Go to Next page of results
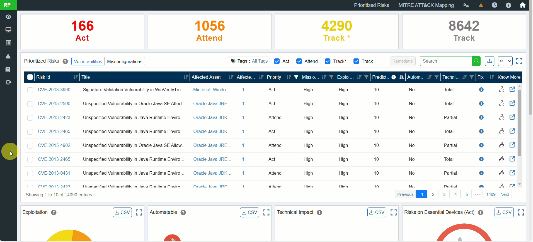The height and width of the screenshot is (242, 533). (504, 194)
